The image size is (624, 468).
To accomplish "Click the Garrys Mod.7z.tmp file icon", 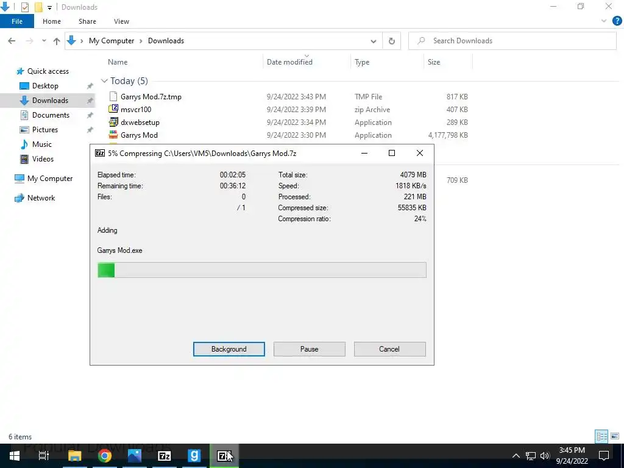I will click(113, 96).
